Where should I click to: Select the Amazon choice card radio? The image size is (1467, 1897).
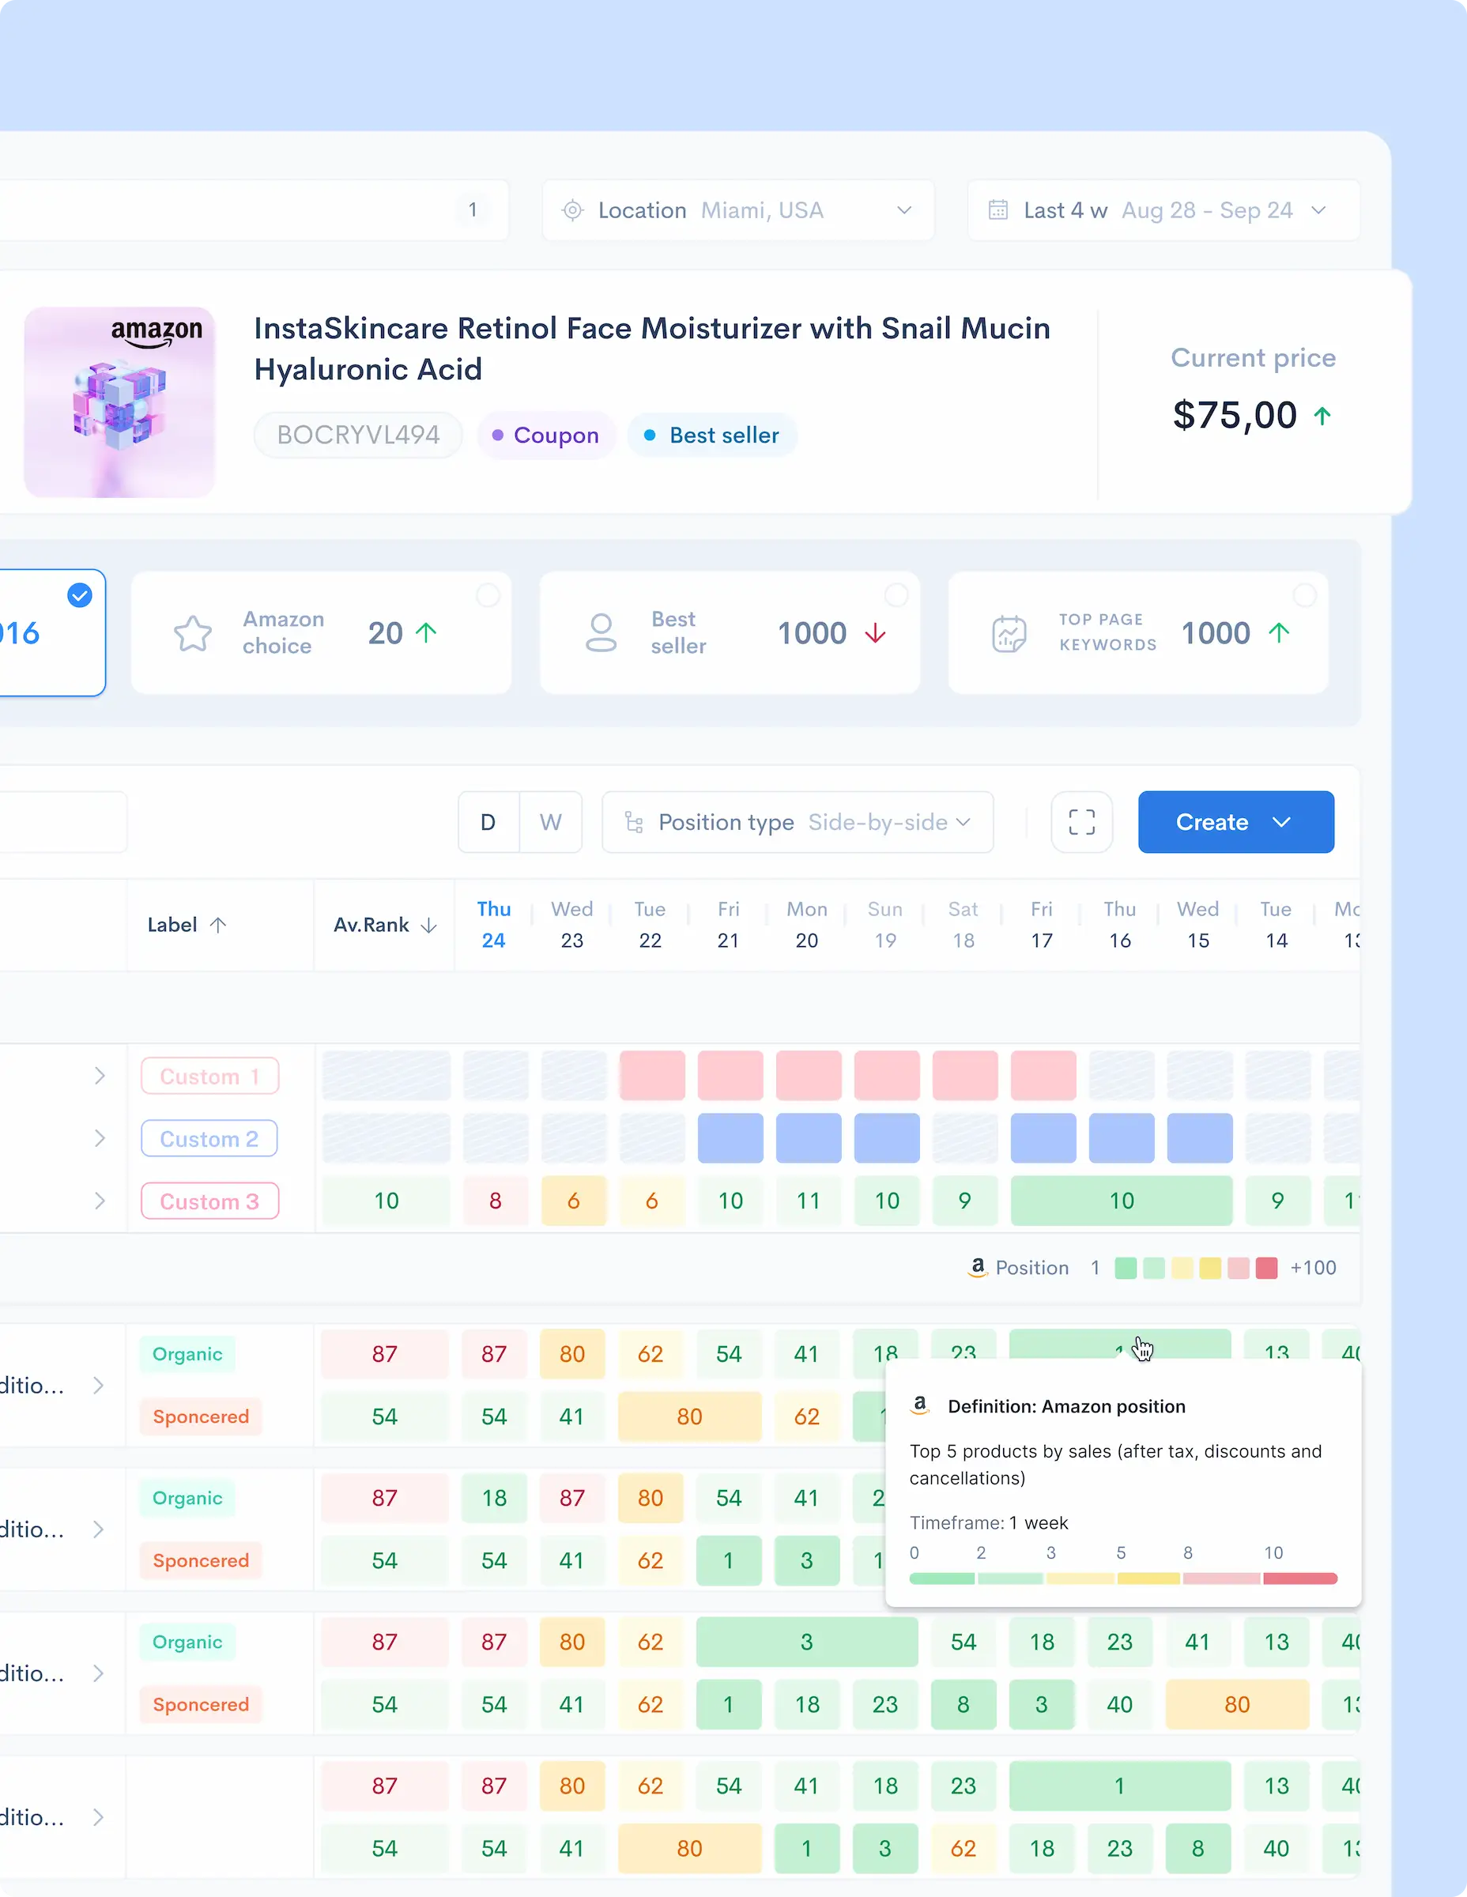click(488, 595)
